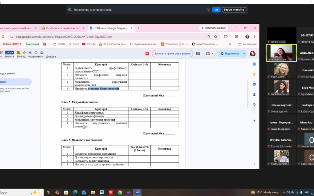The height and width of the screenshot is (196, 314).
Task: Open the 'Довідка' menu
Action: 51,56
